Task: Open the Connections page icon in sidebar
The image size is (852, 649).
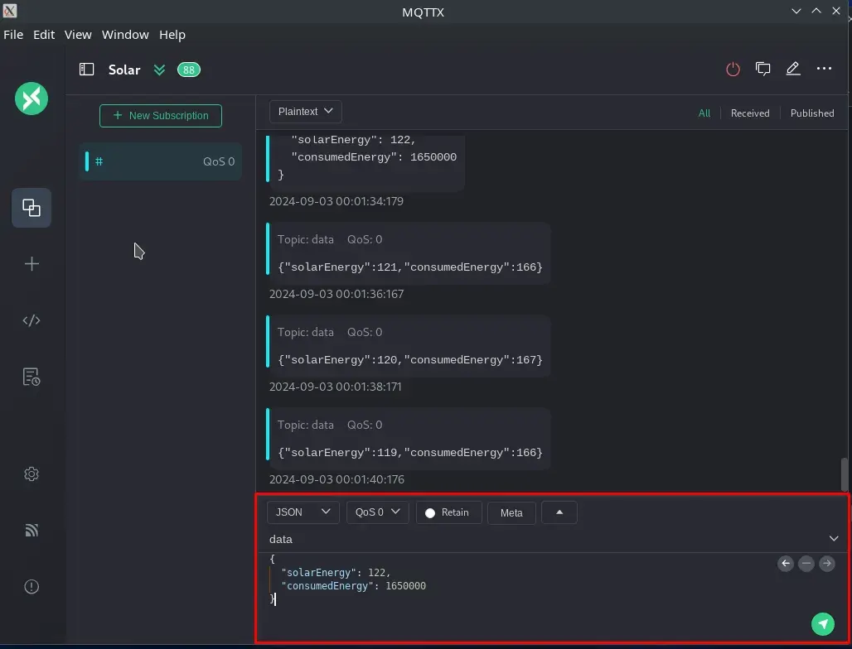Action: tap(31, 208)
